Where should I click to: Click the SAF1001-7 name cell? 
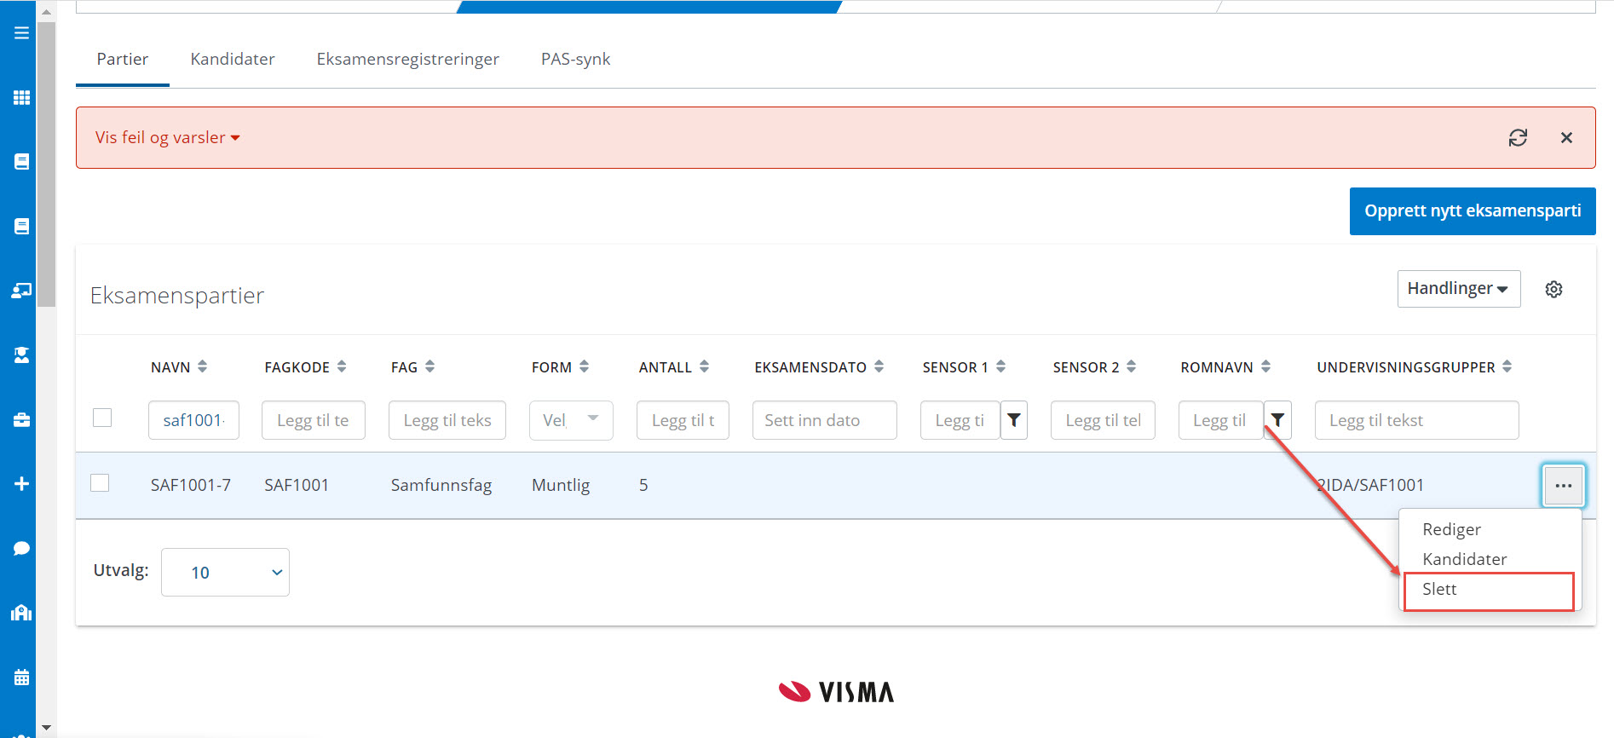click(x=191, y=485)
